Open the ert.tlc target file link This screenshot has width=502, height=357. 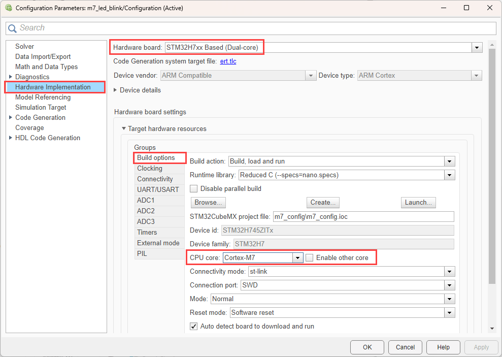(x=228, y=61)
